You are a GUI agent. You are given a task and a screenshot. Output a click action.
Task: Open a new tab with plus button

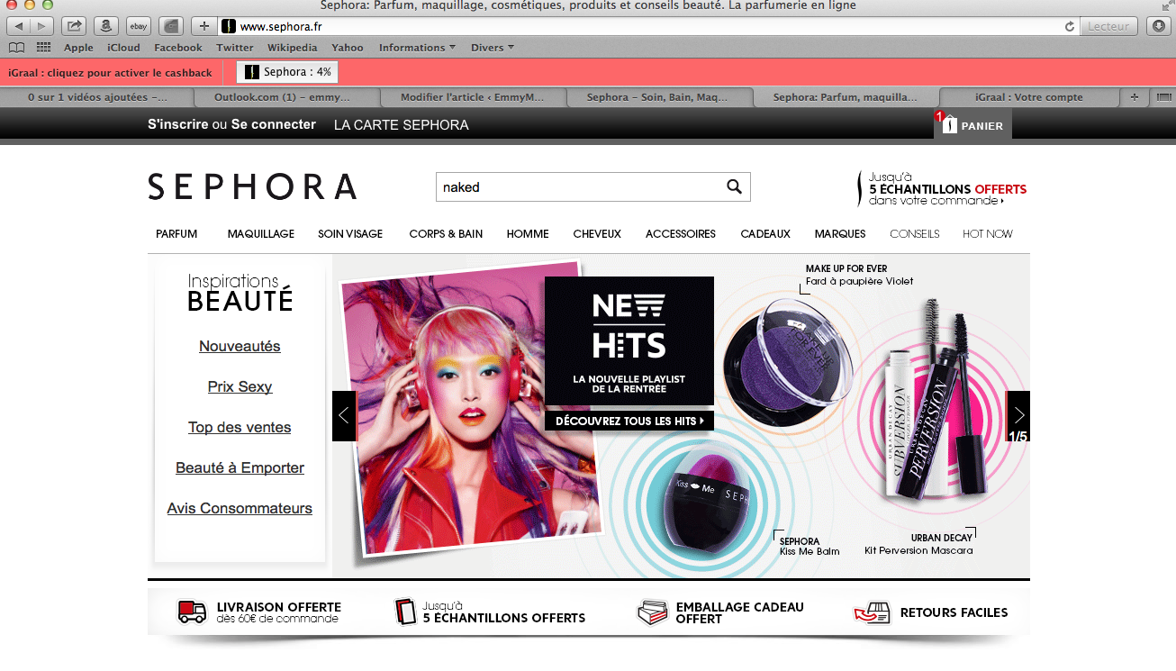pos(204,26)
